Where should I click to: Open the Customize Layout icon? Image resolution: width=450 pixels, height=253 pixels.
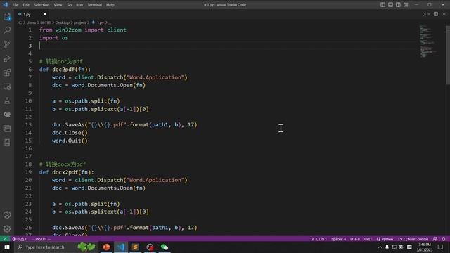click(406, 5)
